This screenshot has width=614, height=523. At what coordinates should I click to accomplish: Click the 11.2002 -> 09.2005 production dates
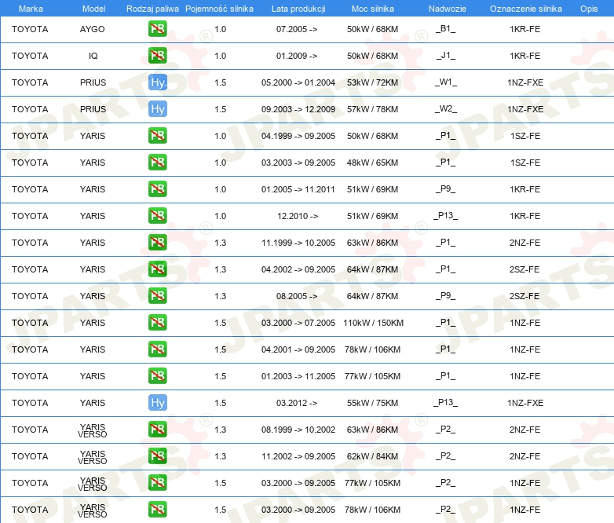(298, 456)
